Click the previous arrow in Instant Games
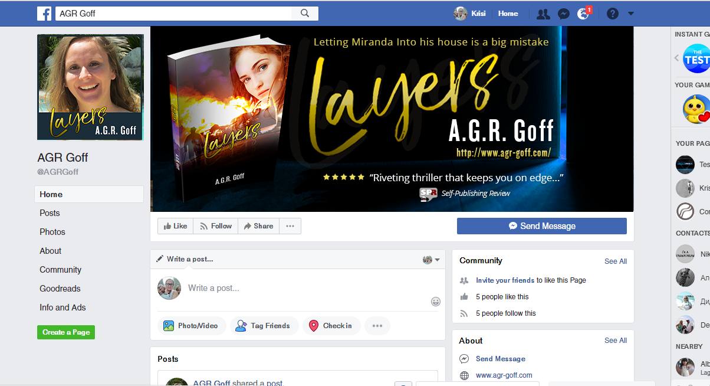Viewport: 710px width, 386px height. pyautogui.click(x=676, y=58)
